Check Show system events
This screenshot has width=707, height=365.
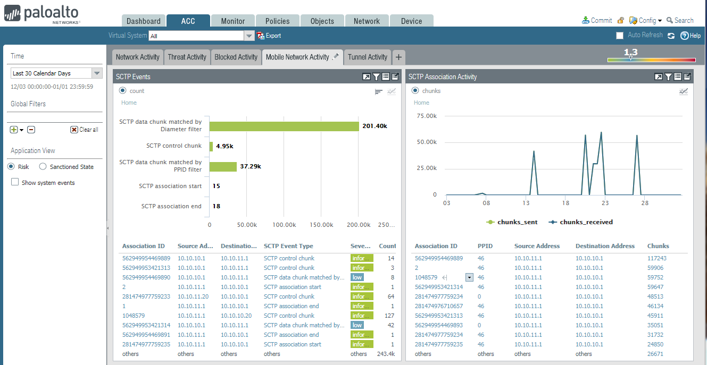15,183
